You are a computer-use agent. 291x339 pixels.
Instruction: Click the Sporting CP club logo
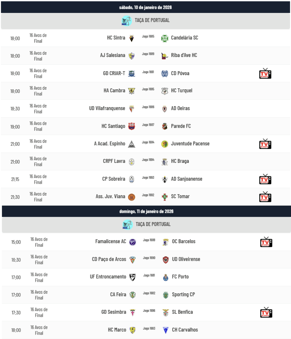pyautogui.click(x=166, y=295)
